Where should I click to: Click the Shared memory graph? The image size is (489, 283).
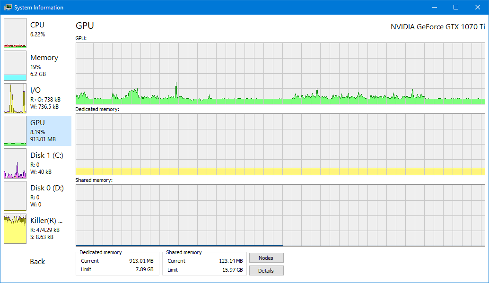pyautogui.click(x=281, y=213)
